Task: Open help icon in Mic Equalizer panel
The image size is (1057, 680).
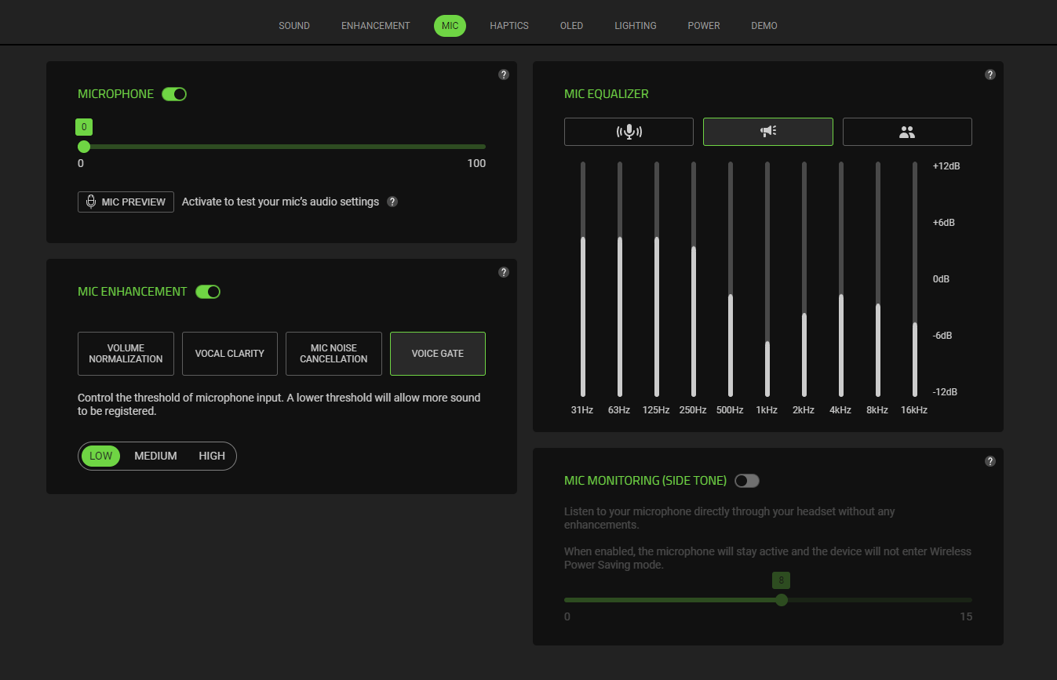Action: click(990, 75)
